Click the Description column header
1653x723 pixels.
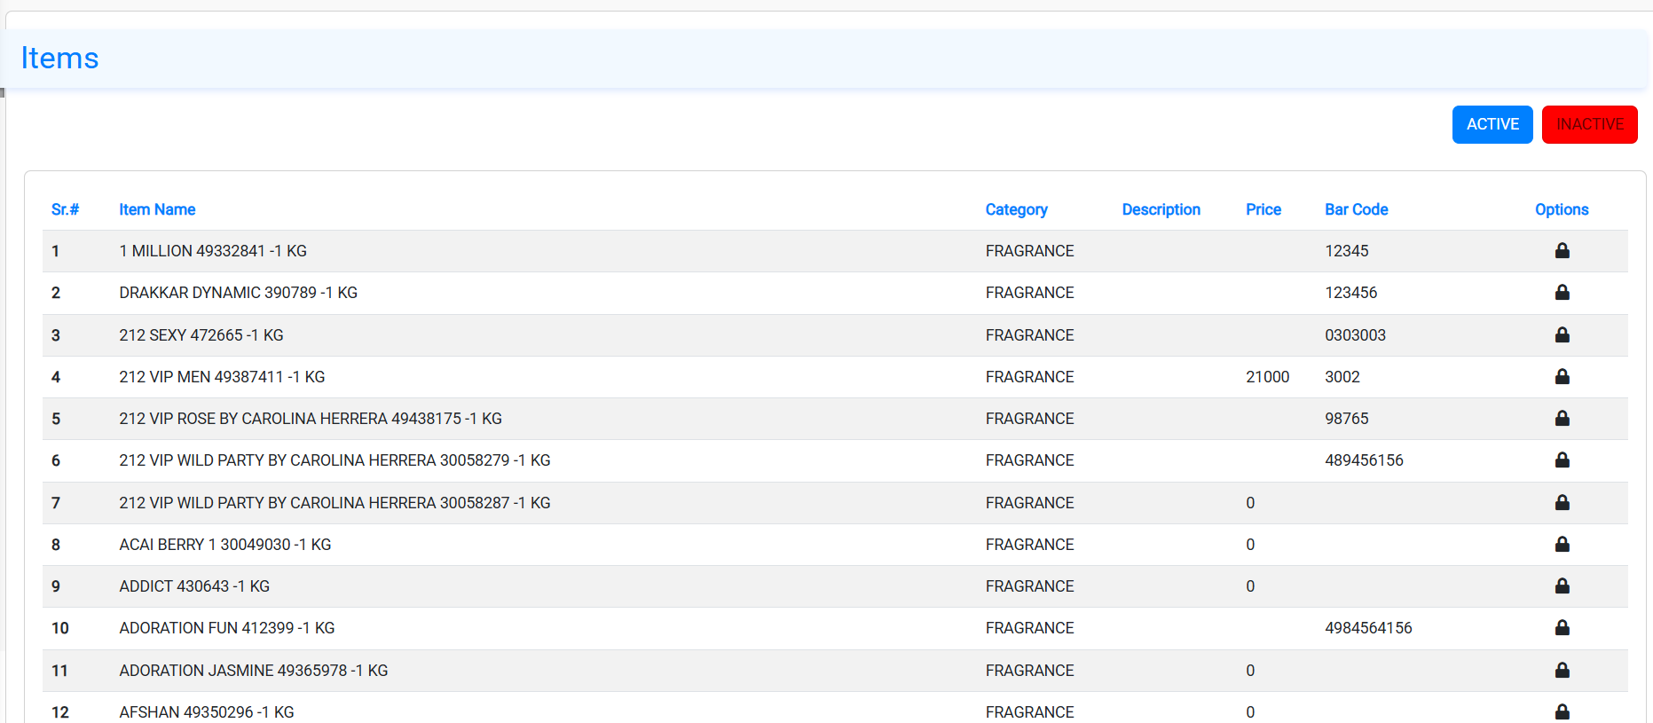tap(1161, 209)
